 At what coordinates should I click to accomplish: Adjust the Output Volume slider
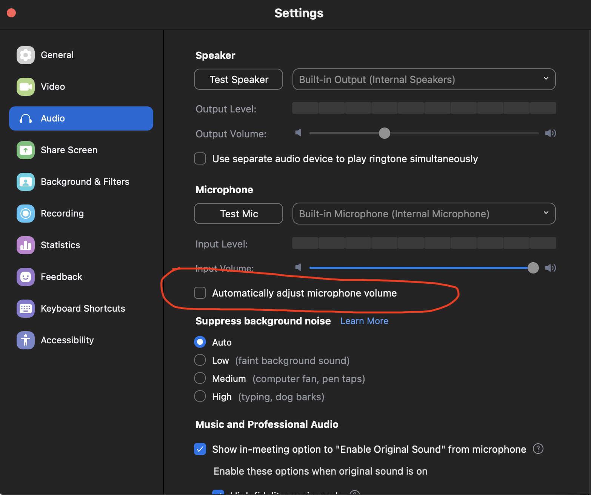pos(384,133)
